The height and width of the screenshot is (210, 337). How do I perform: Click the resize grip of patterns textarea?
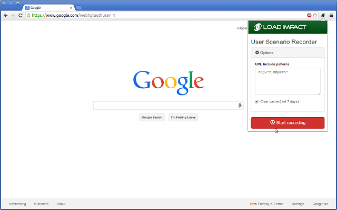319,93
